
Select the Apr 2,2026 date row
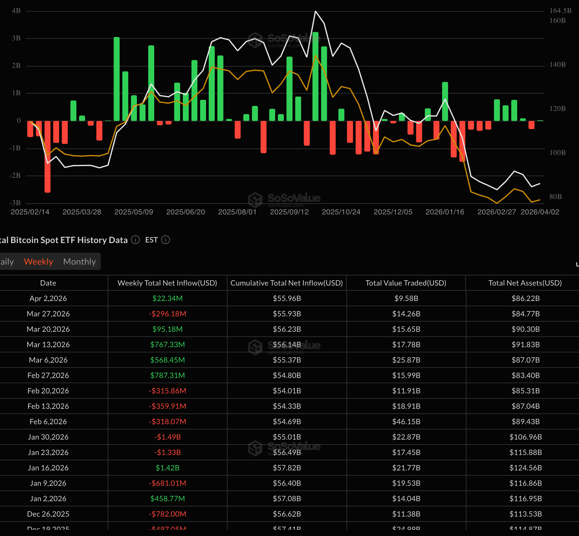pyautogui.click(x=48, y=298)
